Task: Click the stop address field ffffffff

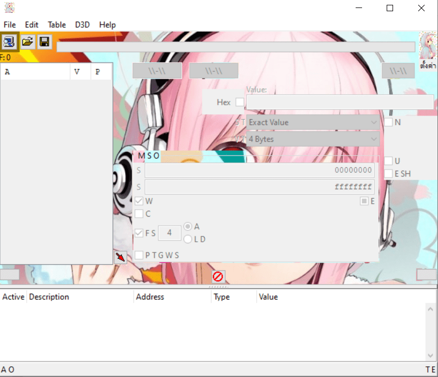Action: pos(259,187)
